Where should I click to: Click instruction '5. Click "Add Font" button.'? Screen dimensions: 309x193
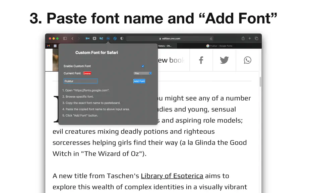80,116
